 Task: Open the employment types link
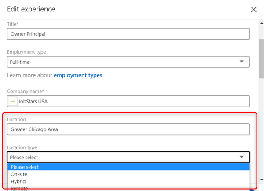coord(77,75)
